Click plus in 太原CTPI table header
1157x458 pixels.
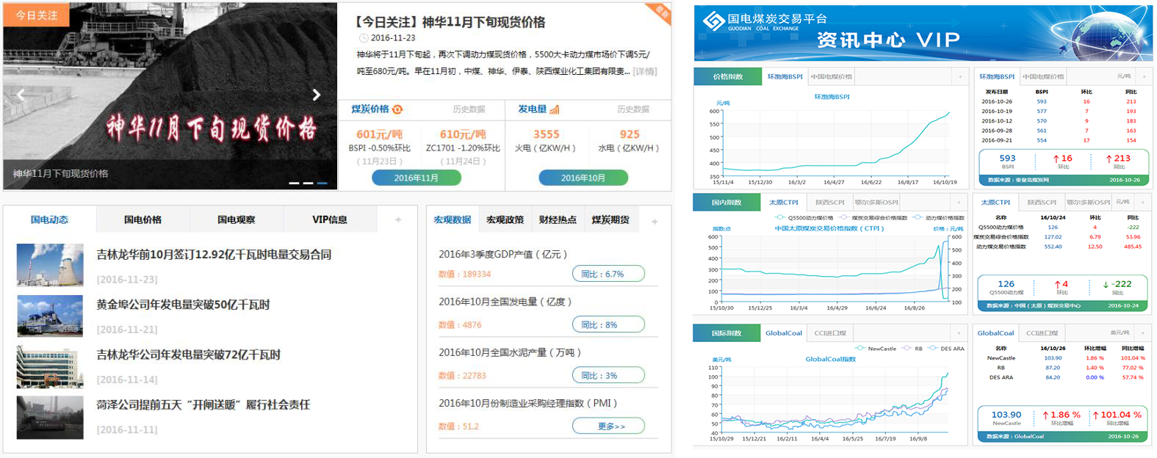click(1144, 202)
